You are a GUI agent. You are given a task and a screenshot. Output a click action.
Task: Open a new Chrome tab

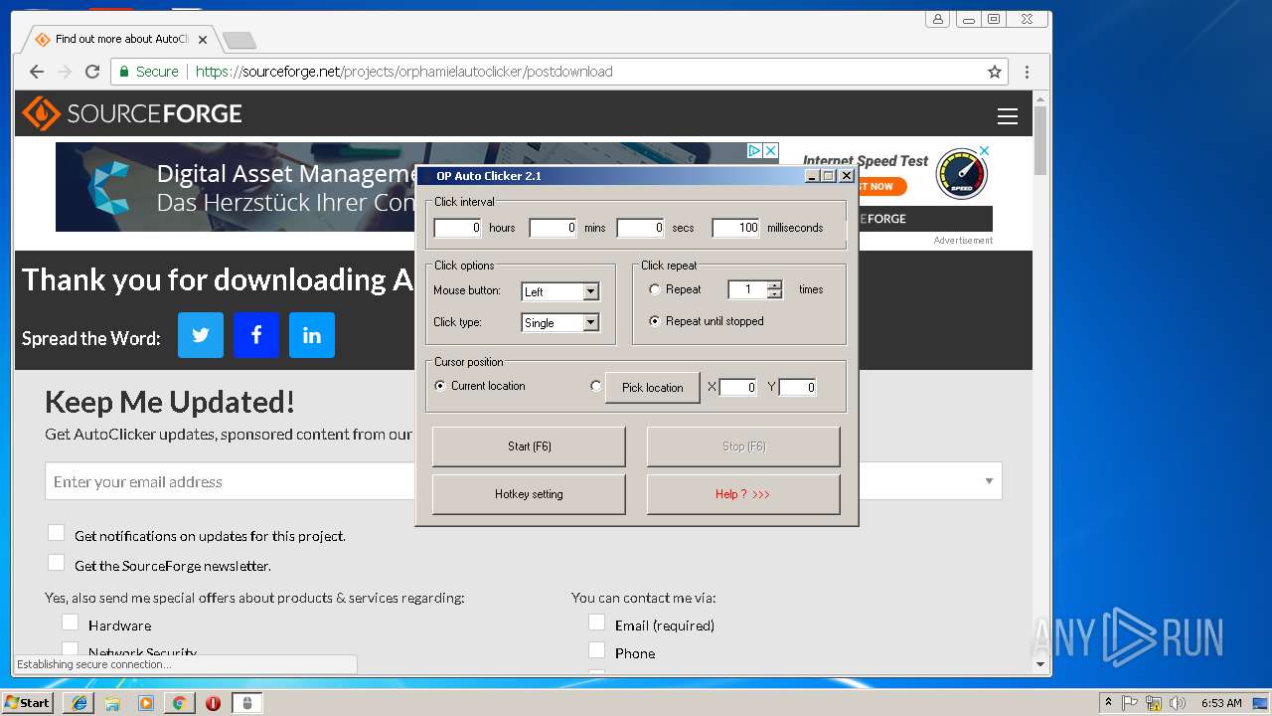click(238, 40)
